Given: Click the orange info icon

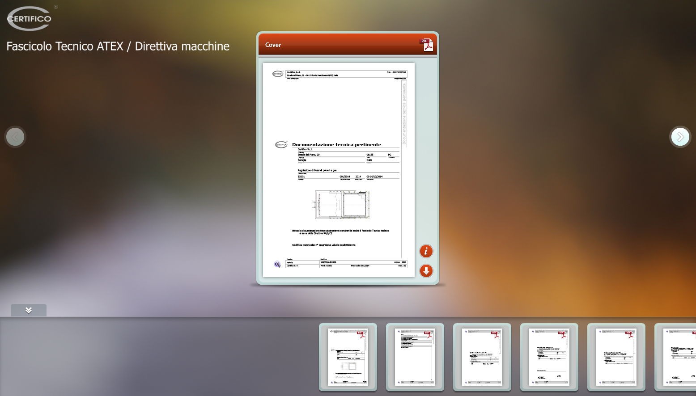Looking at the screenshot, I should [x=426, y=251].
